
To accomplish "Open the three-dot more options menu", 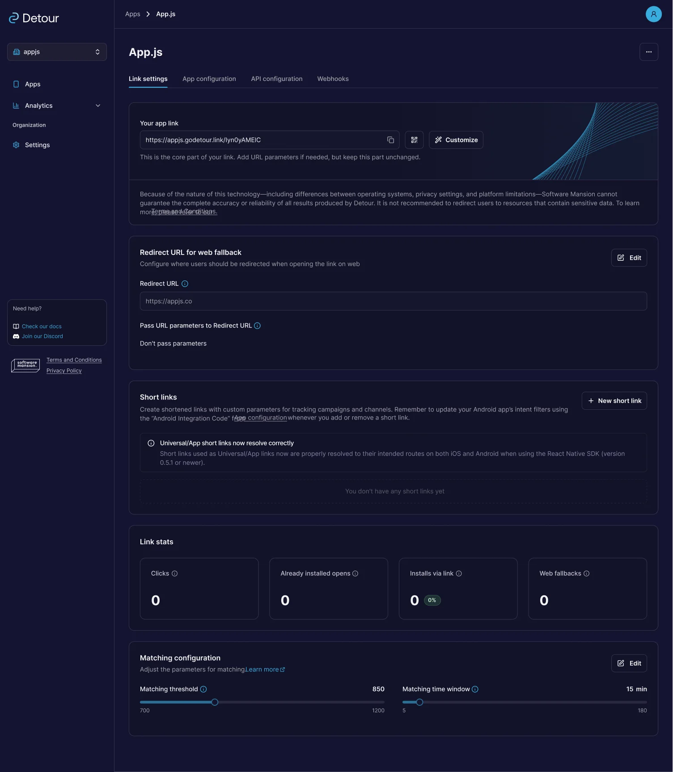I will click(x=648, y=52).
